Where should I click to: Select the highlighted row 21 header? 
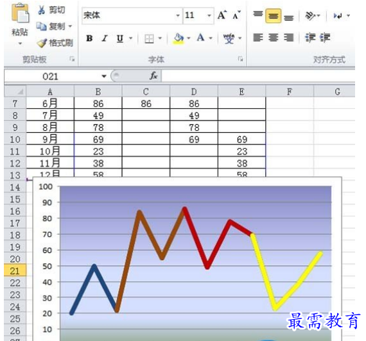click(x=15, y=270)
